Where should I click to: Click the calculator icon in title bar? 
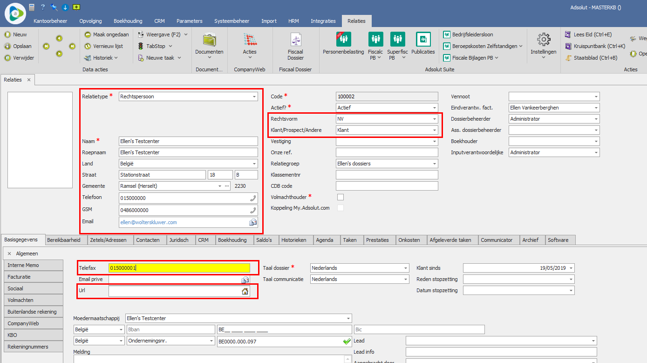click(32, 7)
